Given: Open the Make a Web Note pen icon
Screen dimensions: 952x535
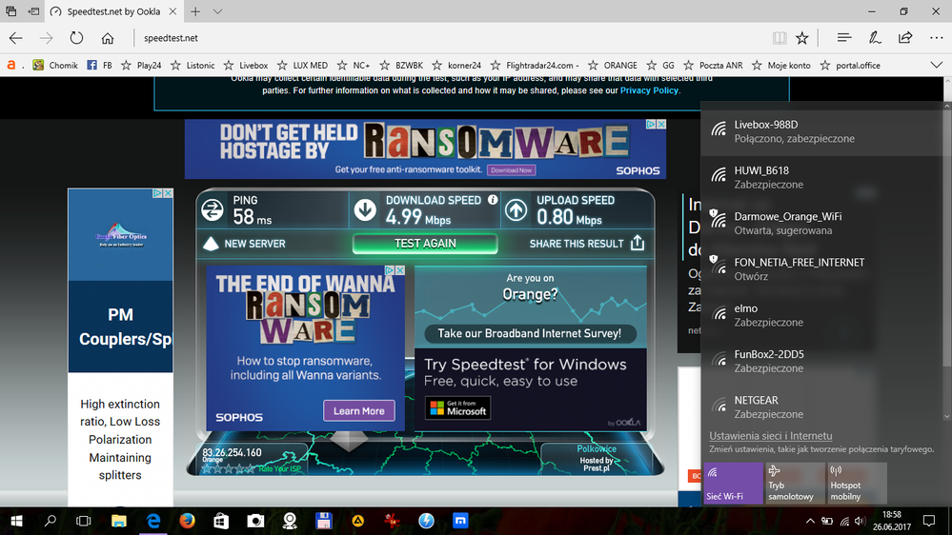Looking at the screenshot, I should coord(875,38).
